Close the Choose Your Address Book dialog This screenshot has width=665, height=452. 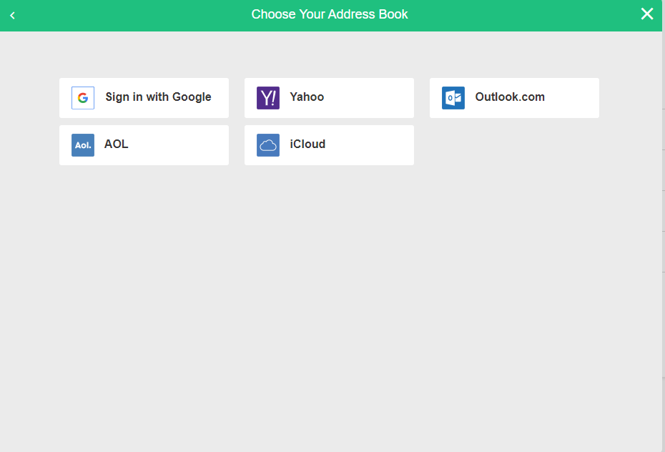pyautogui.click(x=647, y=14)
